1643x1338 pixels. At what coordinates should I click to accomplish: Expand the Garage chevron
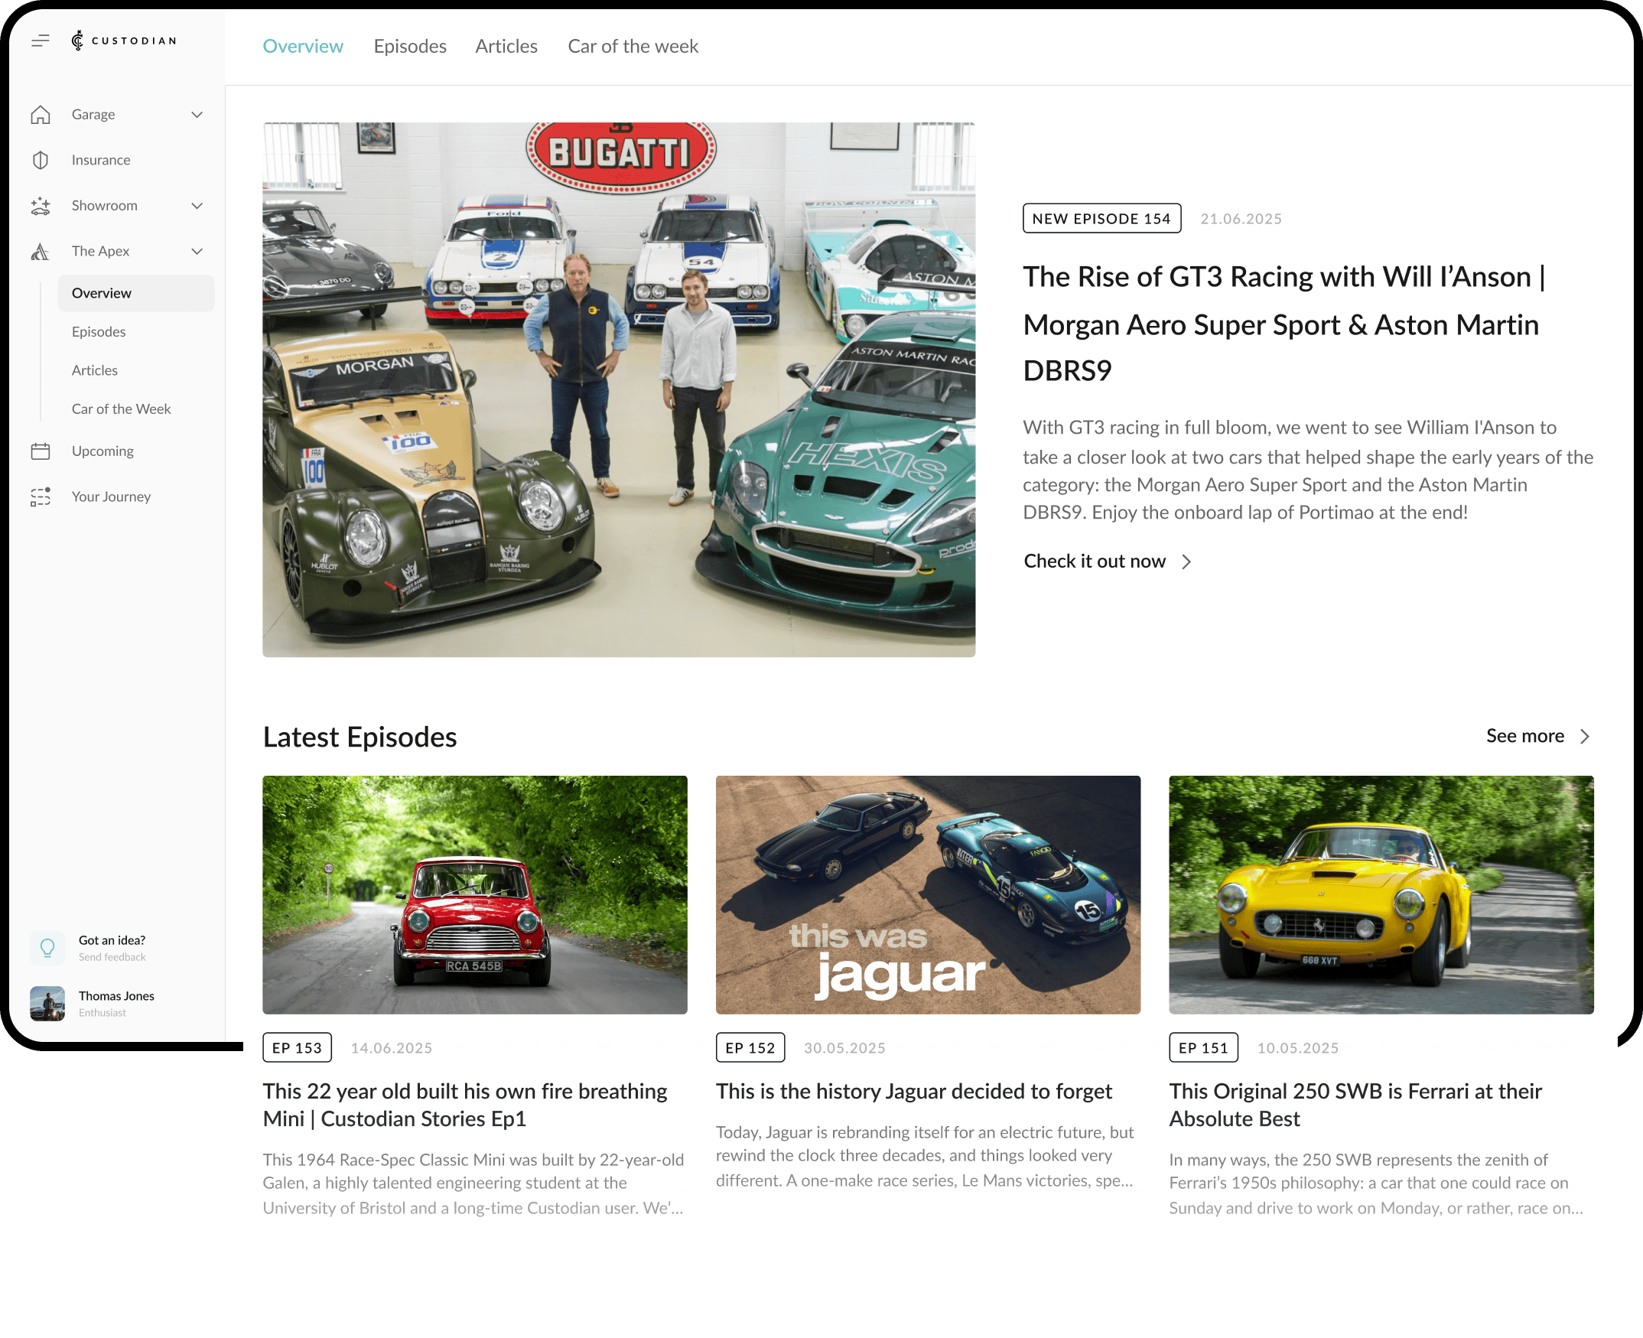point(197,115)
